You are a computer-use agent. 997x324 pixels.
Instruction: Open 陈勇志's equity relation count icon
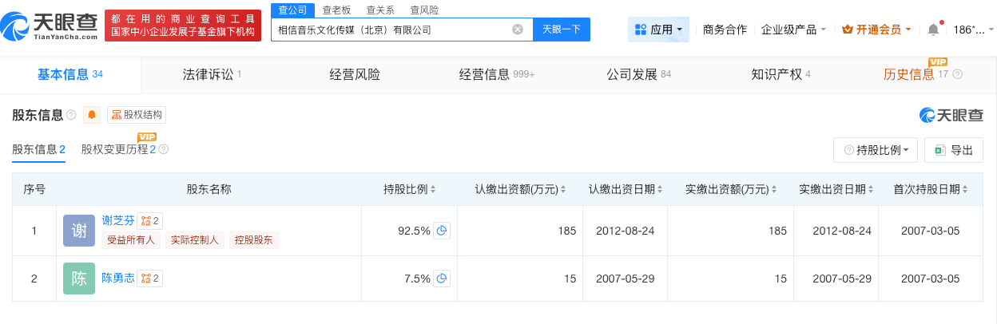coord(149,279)
